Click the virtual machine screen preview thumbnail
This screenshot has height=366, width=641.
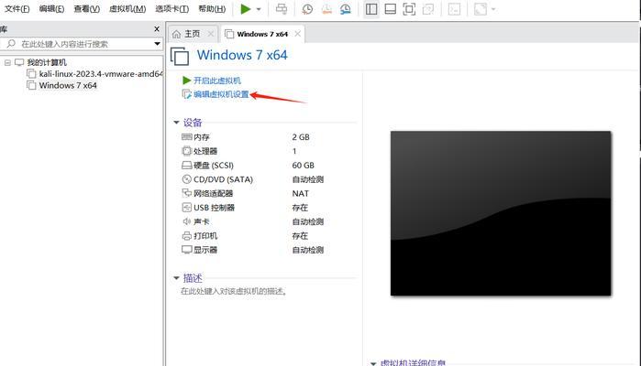click(x=501, y=213)
